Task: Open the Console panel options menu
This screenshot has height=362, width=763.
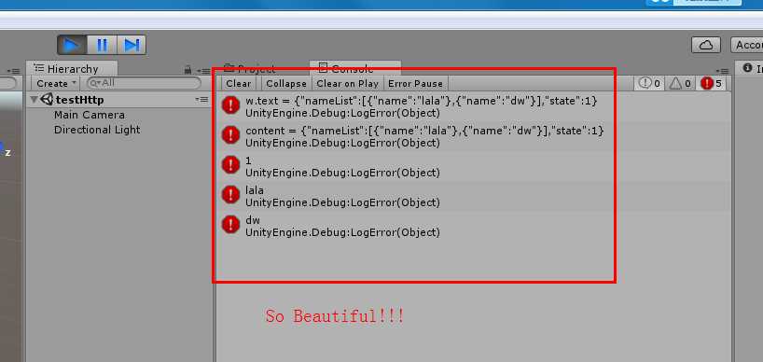Action: click(722, 71)
